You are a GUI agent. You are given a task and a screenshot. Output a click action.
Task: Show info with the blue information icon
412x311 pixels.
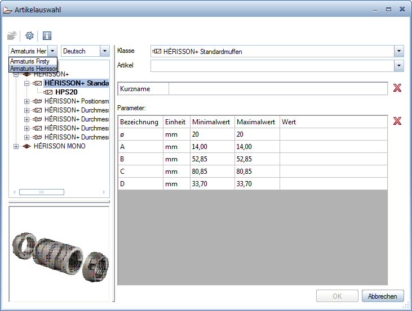[x=47, y=35]
